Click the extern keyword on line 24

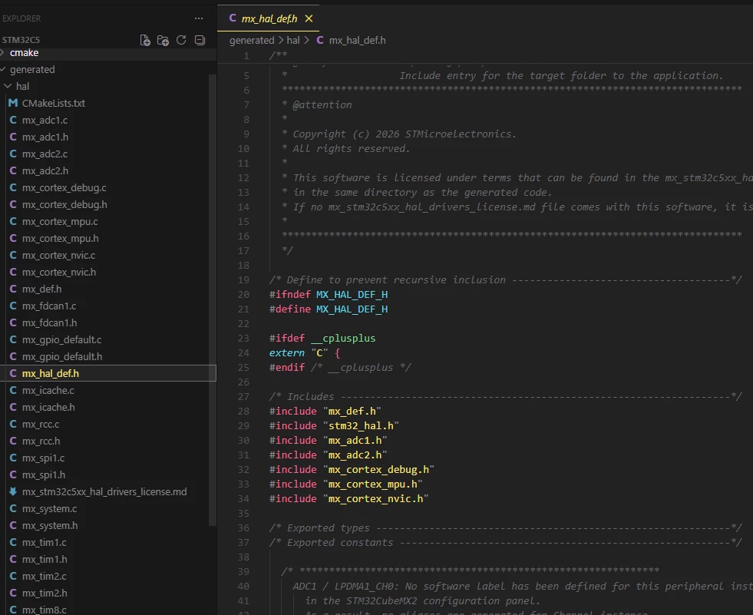(287, 352)
